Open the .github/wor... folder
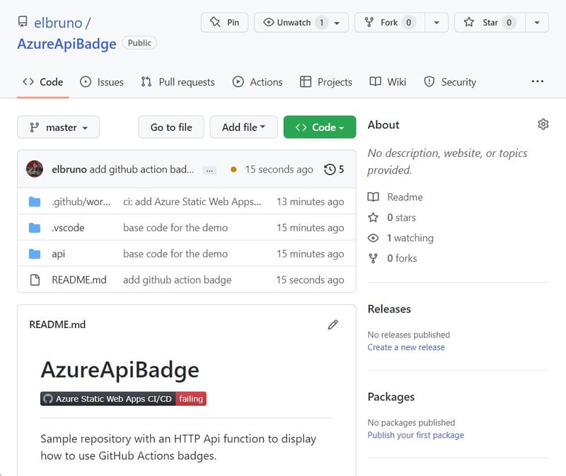The image size is (566, 476). pyautogui.click(x=81, y=202)
